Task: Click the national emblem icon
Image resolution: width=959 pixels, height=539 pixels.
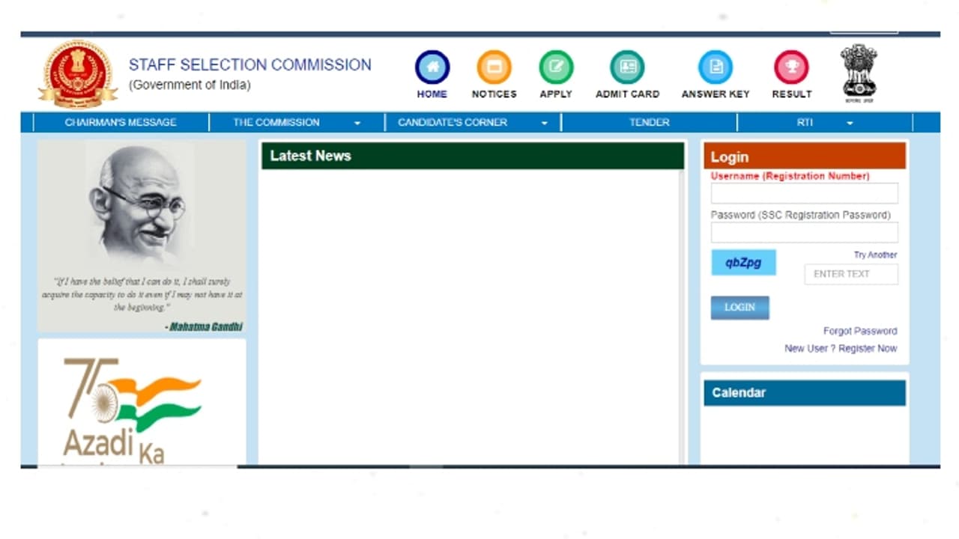Action: (x=859, y=72)
